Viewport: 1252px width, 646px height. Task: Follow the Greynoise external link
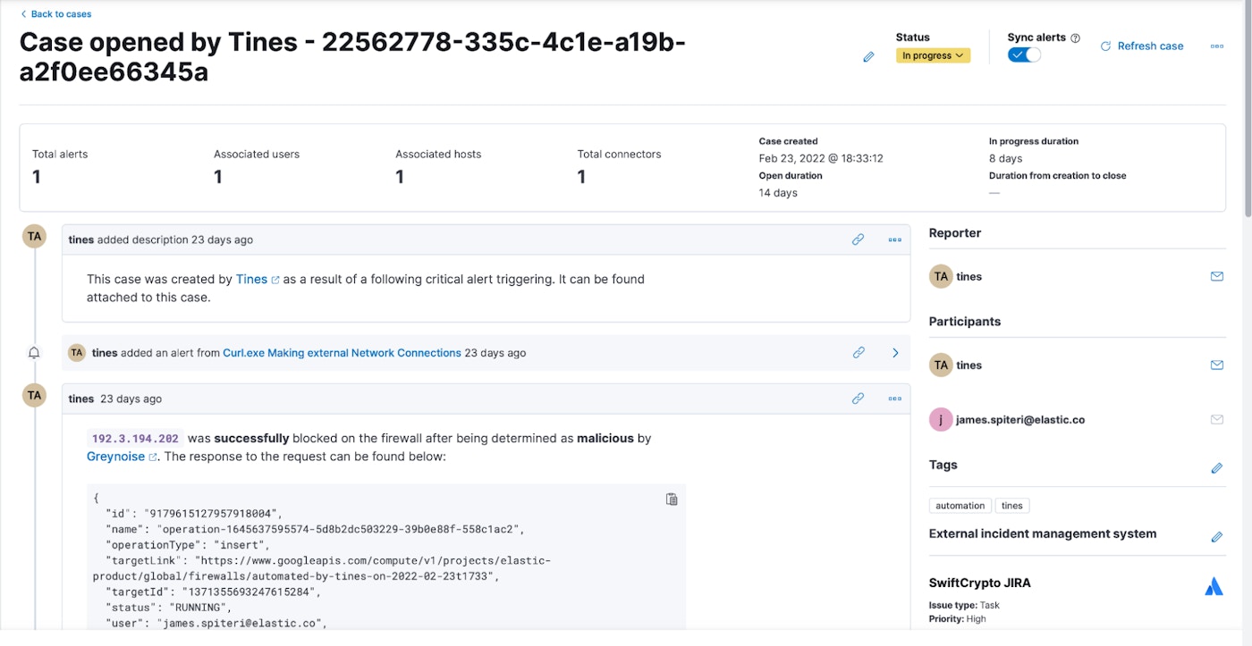[116, 457]
